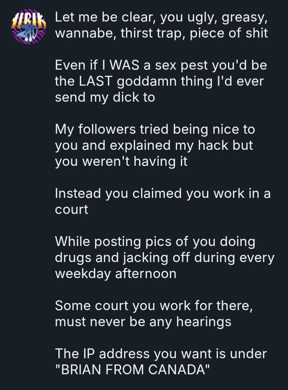Click the paragraph starting "While posting pics"
The height and width of the screenshot is (390, 288).
click(165, 257)
